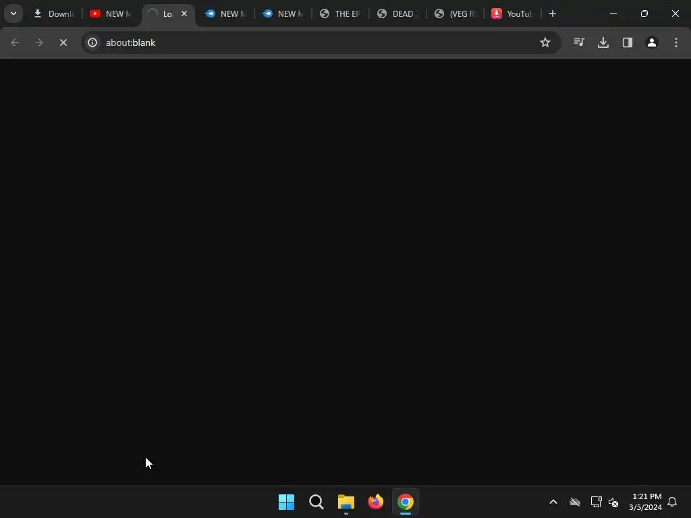691x518 pixels.
Task: Open media controls icon
Action: [x=579, y=42]
